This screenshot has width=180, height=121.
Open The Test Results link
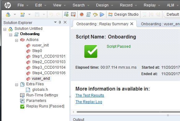click(x=90, y=95)
